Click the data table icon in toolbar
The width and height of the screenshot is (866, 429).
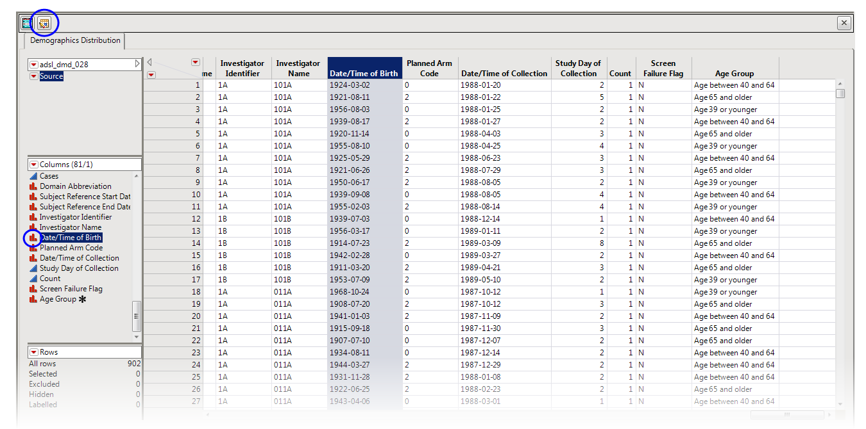click(27, 23)
